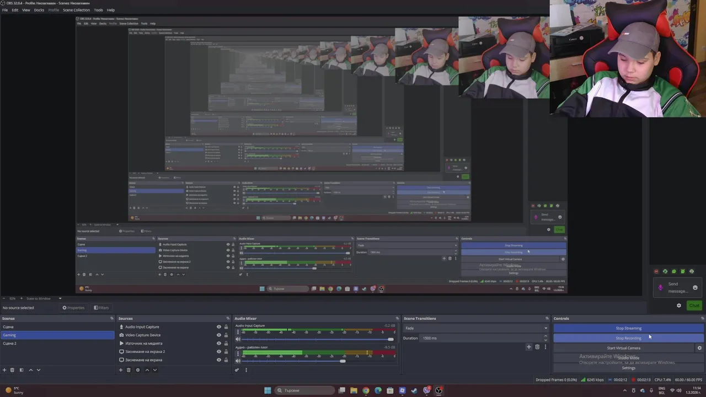Adjust the Аудио - работен плот volume slider
Screen dimensions: 706x397
click(317, 361)
